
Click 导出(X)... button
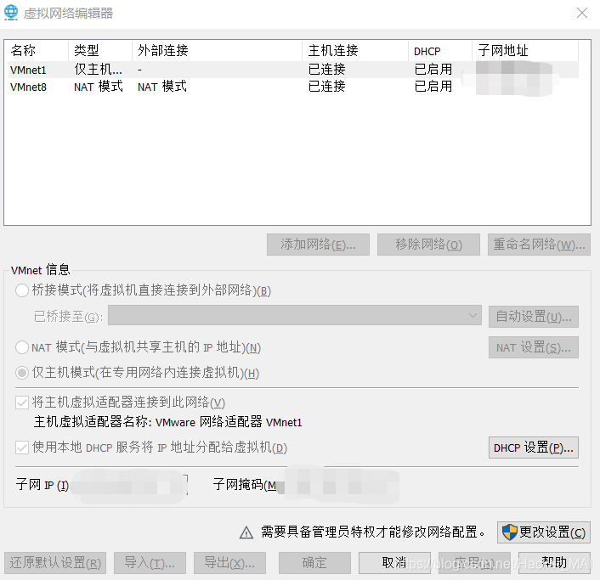coord(229,563)
